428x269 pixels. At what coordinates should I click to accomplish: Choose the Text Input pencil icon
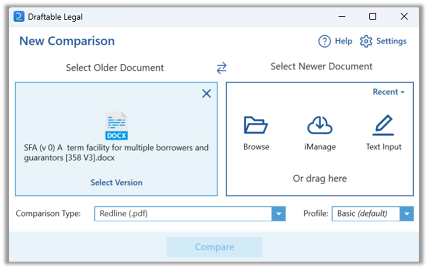tap(383, 125)
